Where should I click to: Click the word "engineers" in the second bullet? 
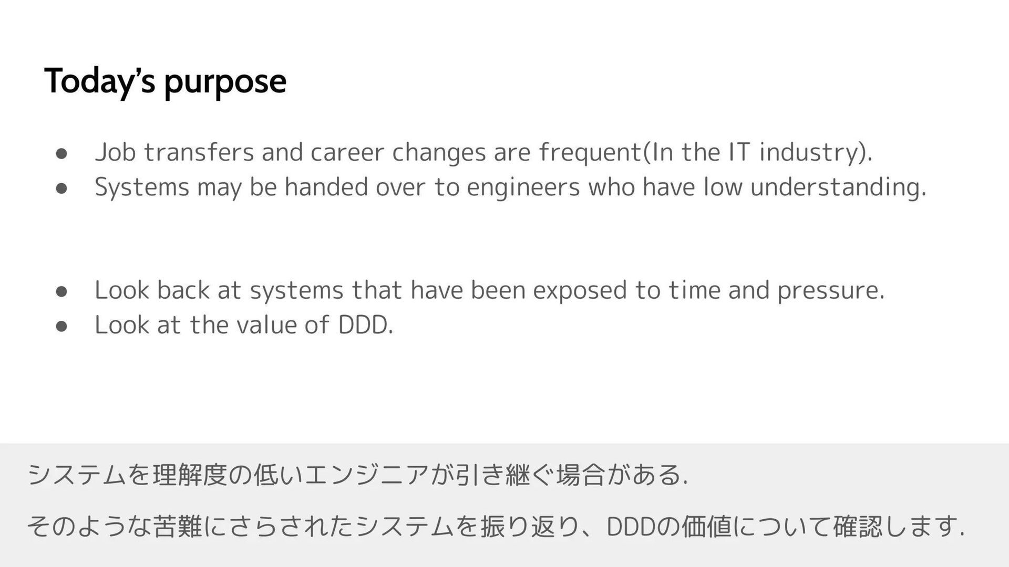523,187
